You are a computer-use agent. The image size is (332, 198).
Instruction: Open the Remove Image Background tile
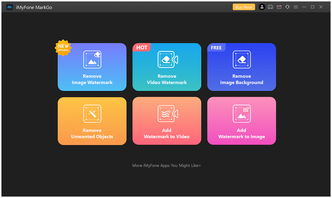(x=242, y=67)
